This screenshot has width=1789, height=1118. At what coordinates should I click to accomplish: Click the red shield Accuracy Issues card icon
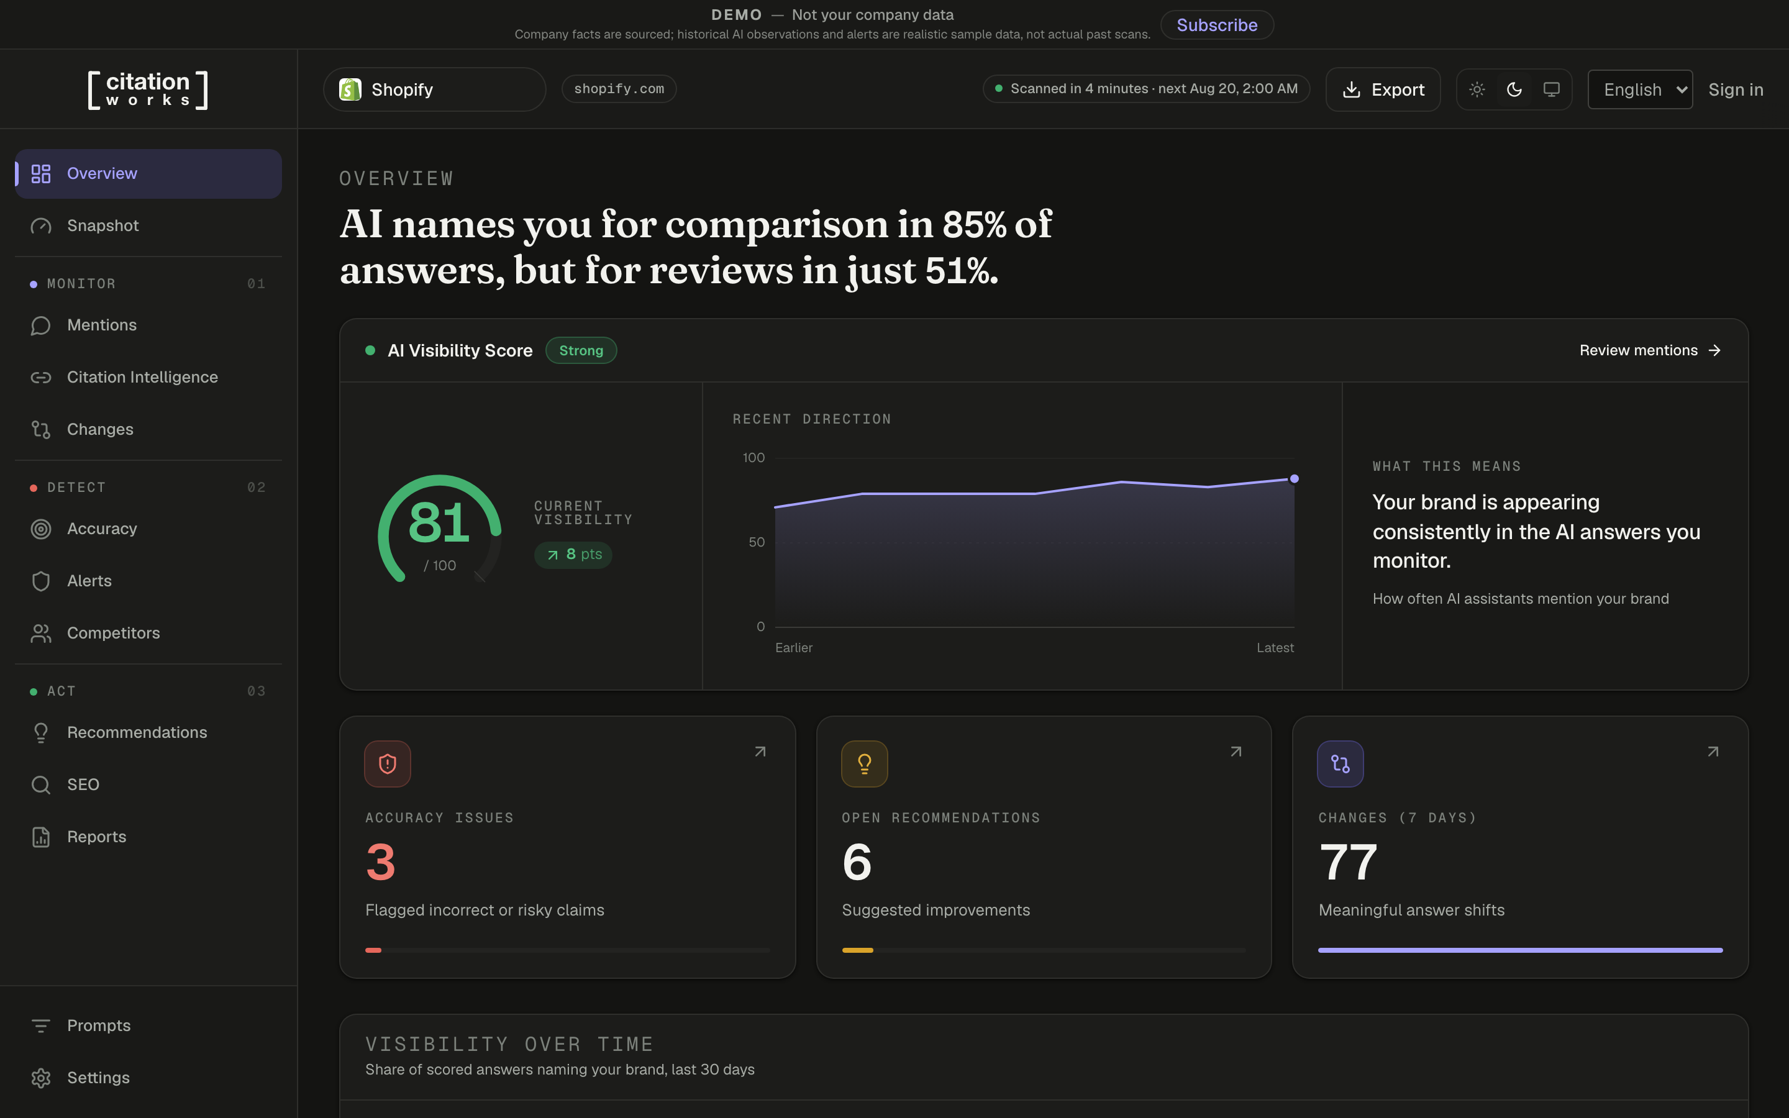[388, 764]
